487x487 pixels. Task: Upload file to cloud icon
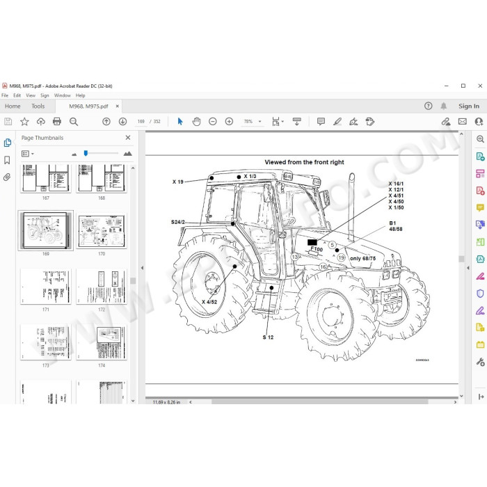(x=40, y=122)
